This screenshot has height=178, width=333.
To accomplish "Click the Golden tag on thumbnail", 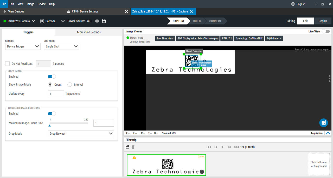I will click(x=201, y=157).
